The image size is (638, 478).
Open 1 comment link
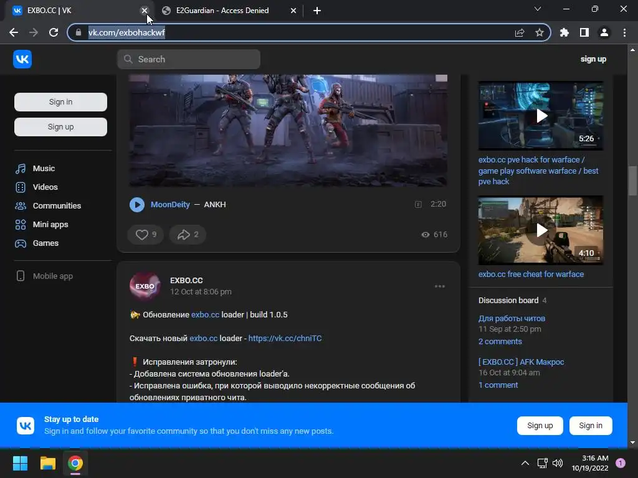(498, 385)
